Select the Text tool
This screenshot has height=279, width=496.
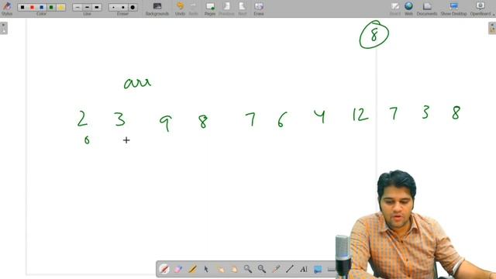tap(303, 269)
